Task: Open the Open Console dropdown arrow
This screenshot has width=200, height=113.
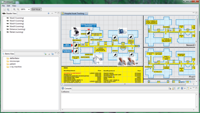Action: (x=191, y=88)
